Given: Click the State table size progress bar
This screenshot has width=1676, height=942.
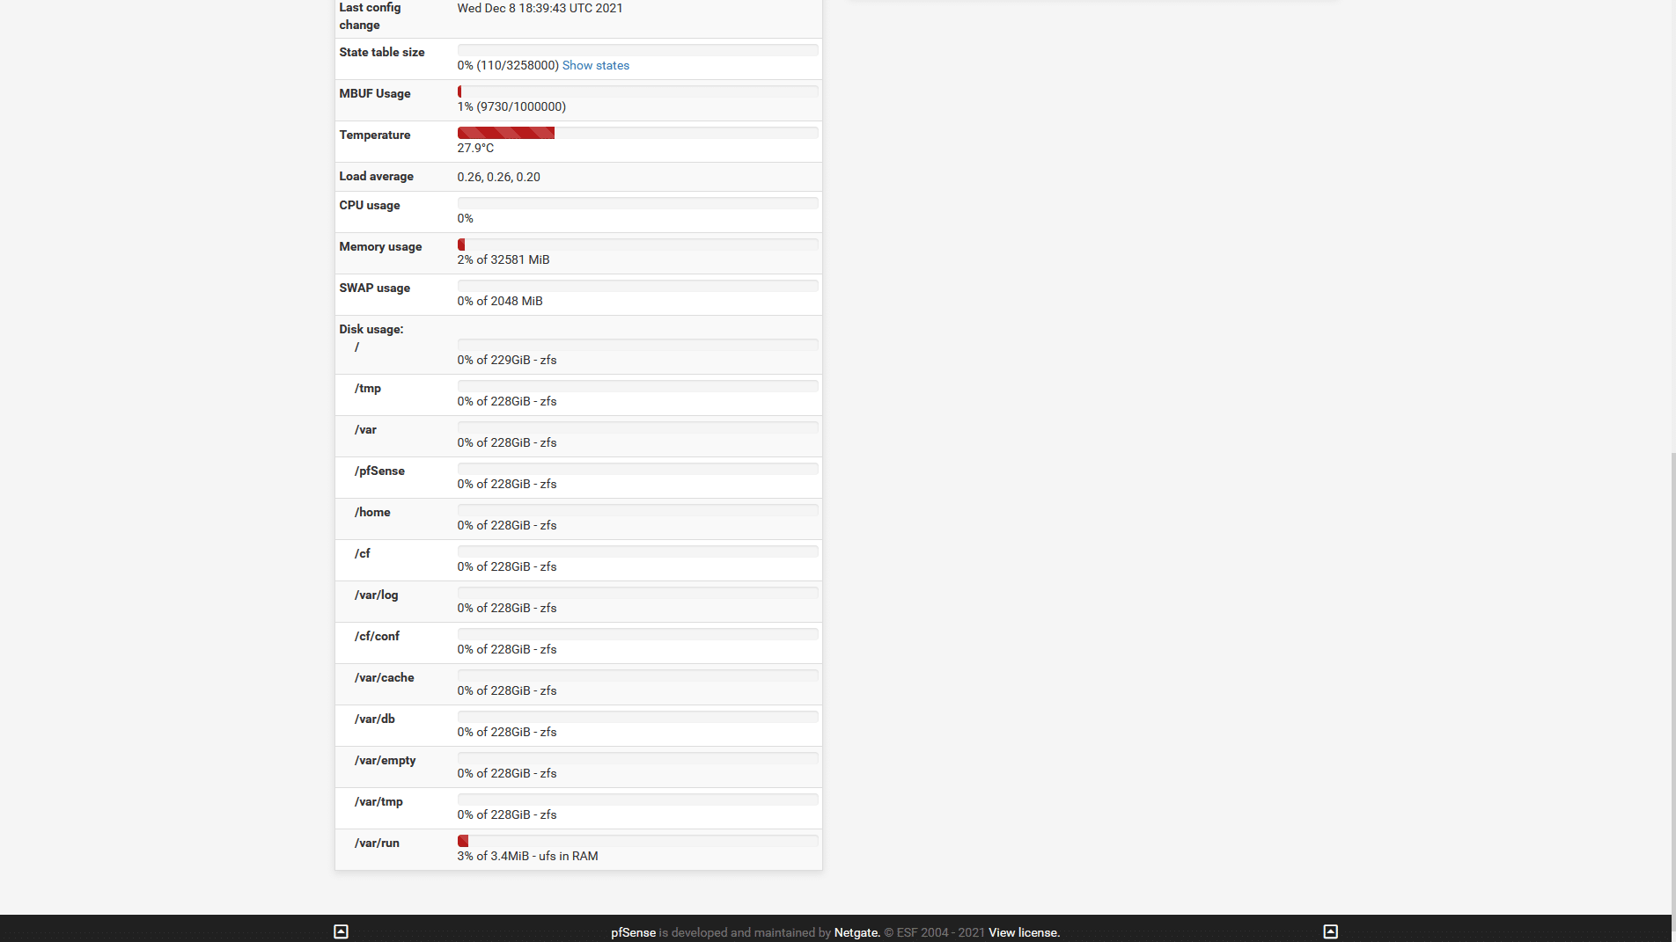Looking at the screenshot, I should pos(638,50).
